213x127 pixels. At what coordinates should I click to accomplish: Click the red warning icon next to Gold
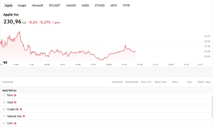click(x=15, y=102)
